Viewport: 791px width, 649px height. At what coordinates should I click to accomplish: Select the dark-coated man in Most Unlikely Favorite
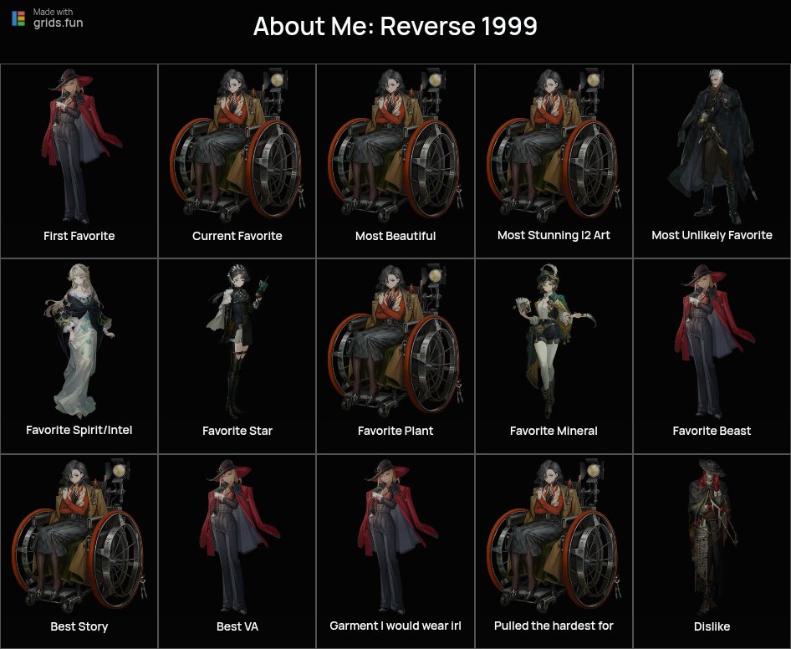click(x=712, y=146)
